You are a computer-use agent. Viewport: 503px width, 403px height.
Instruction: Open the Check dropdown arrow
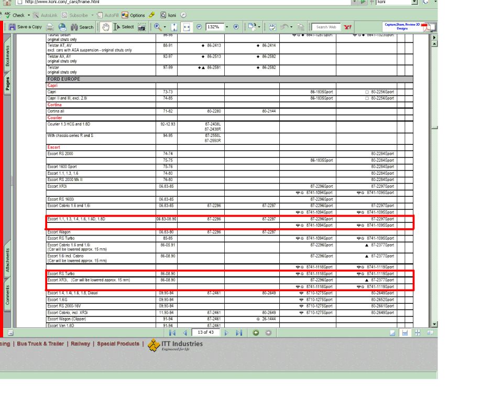point(28,15)
